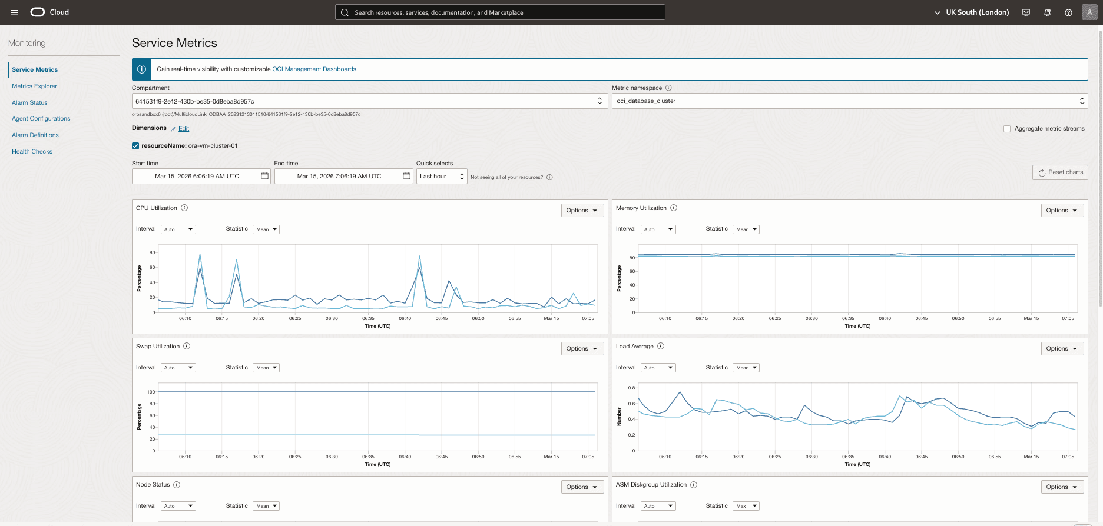
Task: Change the Memory Utilization Statistic dropdown
Action: coord(746,229)
